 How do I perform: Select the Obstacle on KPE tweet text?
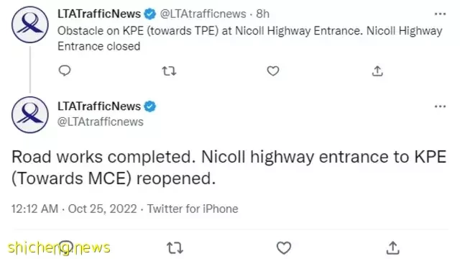point(249,38)
